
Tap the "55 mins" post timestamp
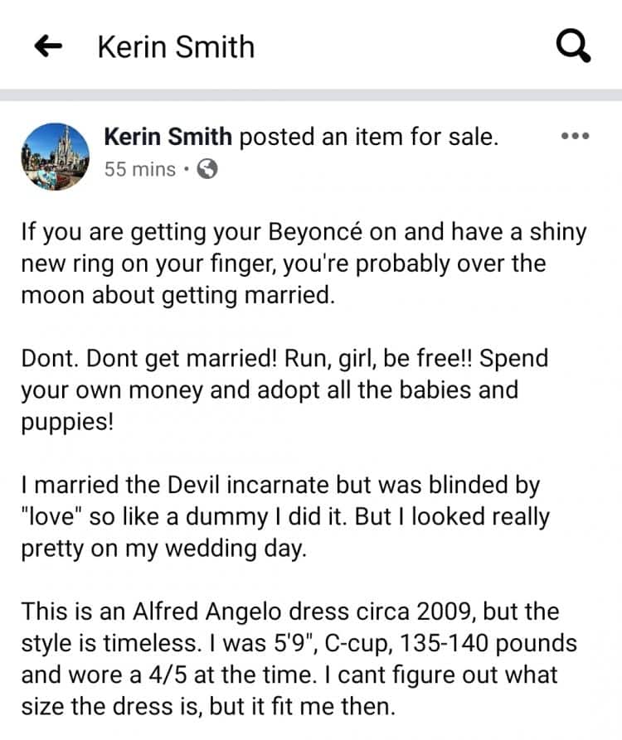click(139, 170)
